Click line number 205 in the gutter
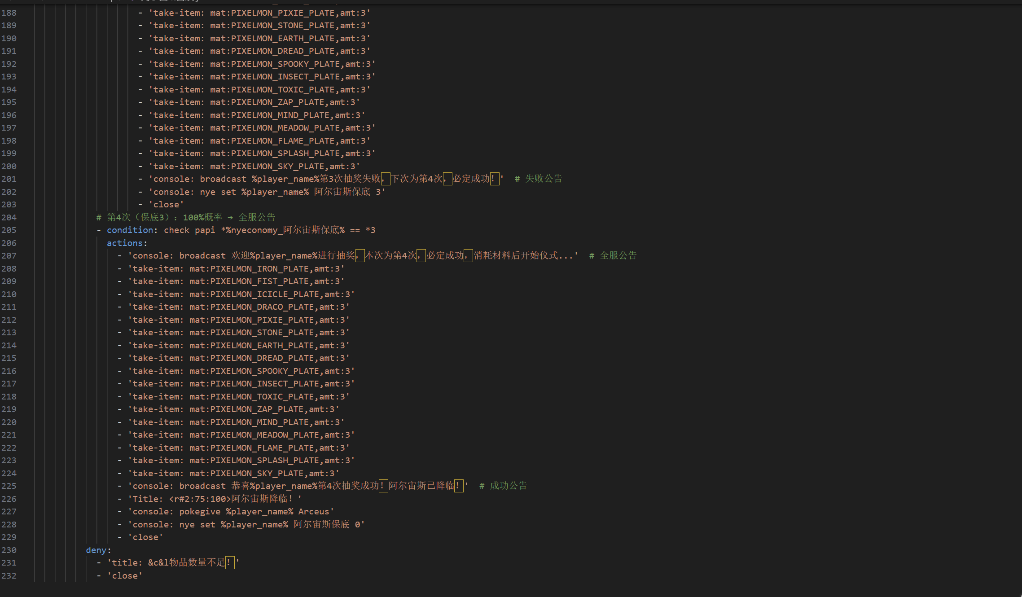This screenshot has width=1022, height=597. (9, 230)
